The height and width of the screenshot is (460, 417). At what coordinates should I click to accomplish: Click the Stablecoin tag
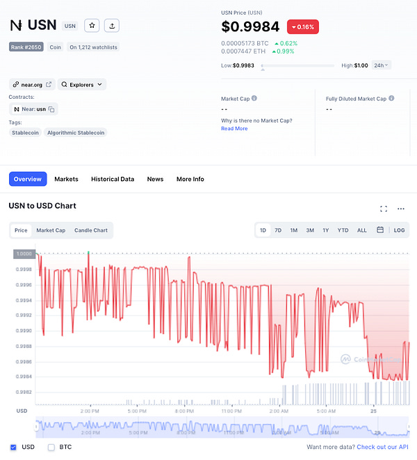(x=25, y=133)
